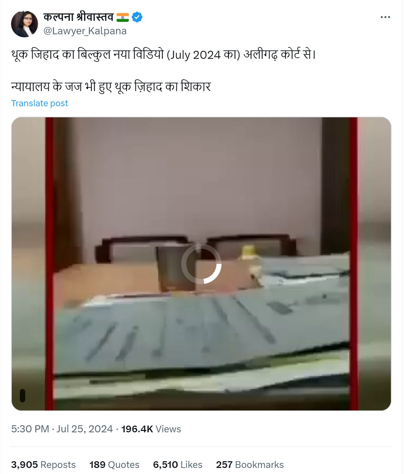Click the black pill indicator in the video corner
Screen dimensions: 404x474
point(23,396)
